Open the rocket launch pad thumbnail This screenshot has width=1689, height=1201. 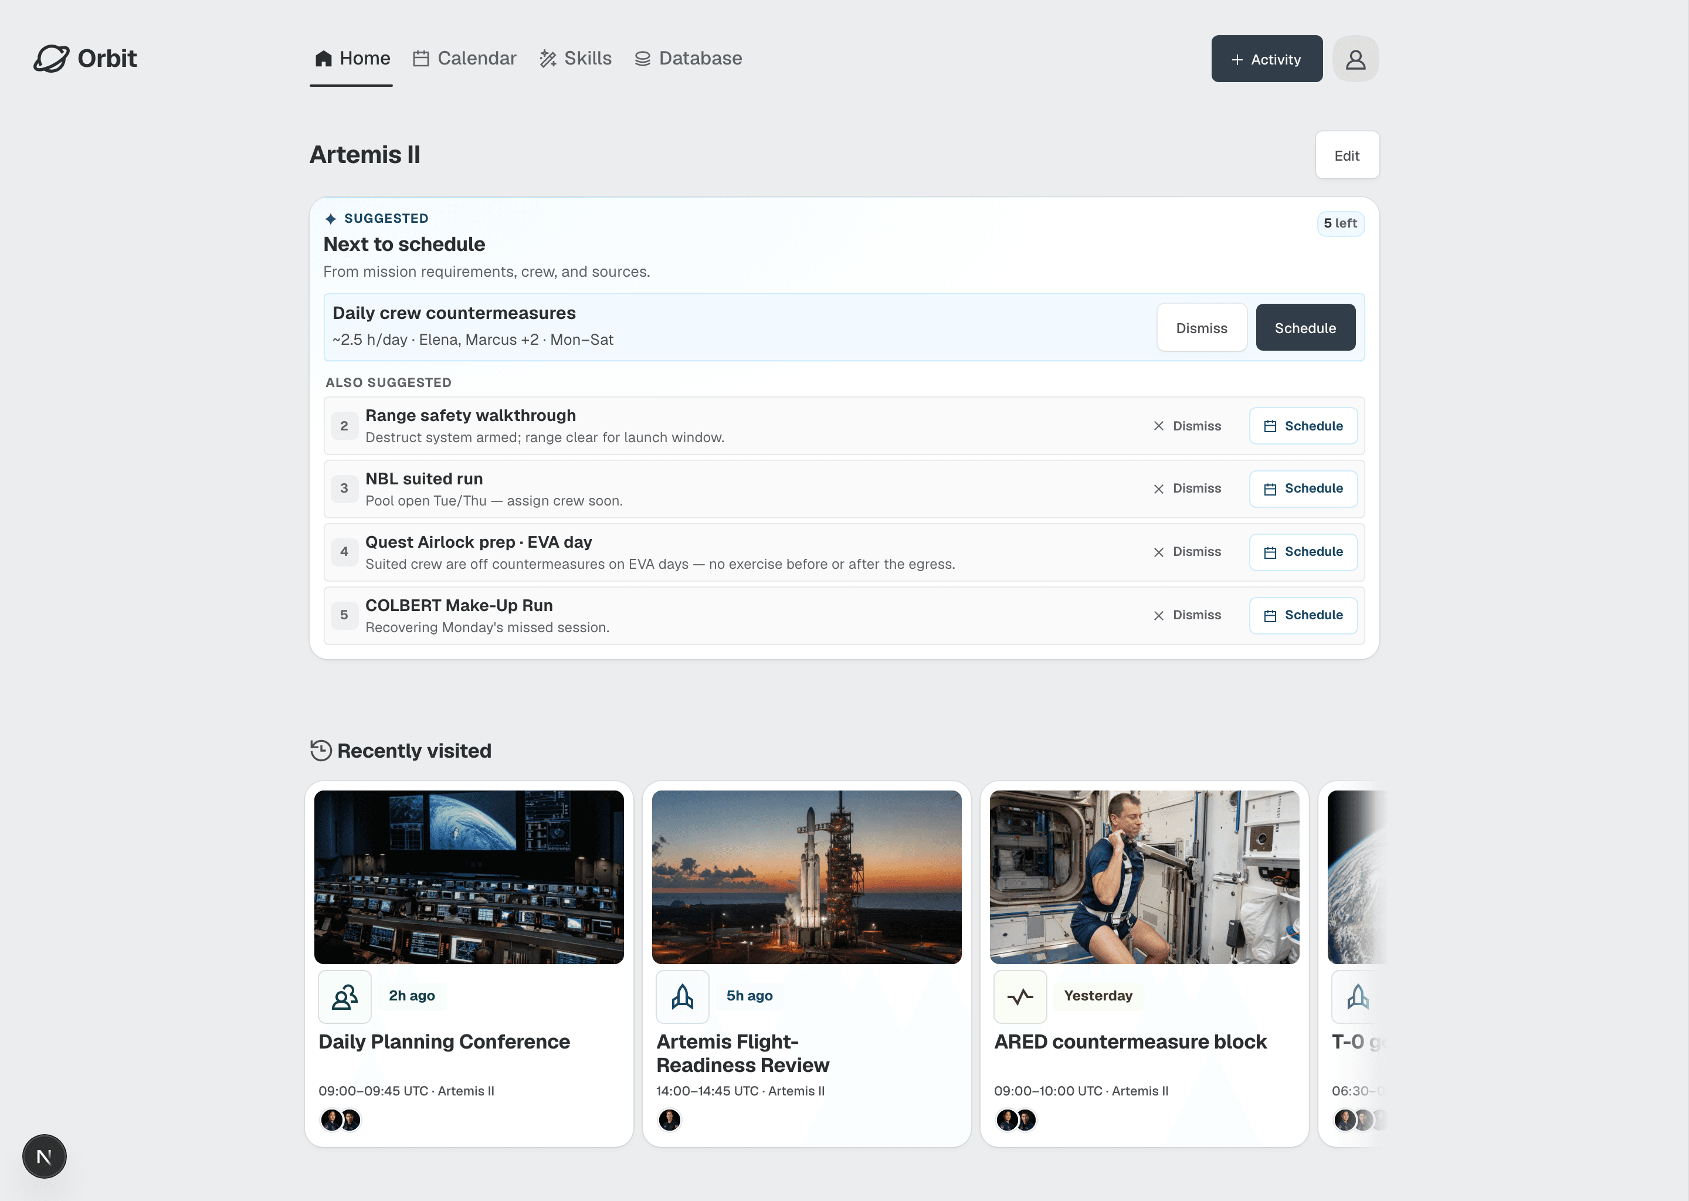[806, 876]
